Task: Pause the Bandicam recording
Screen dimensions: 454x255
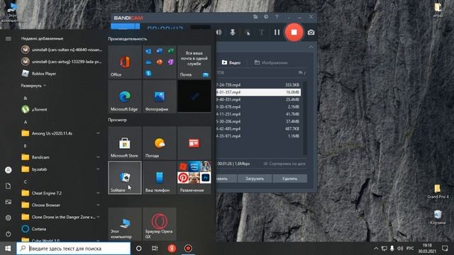Action: pos(277,33)
